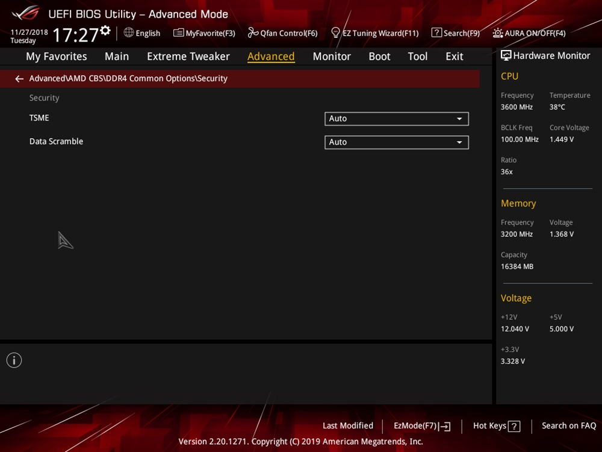
Task: Click memory frequency 3200 MHz
Action: click(517, 234)
